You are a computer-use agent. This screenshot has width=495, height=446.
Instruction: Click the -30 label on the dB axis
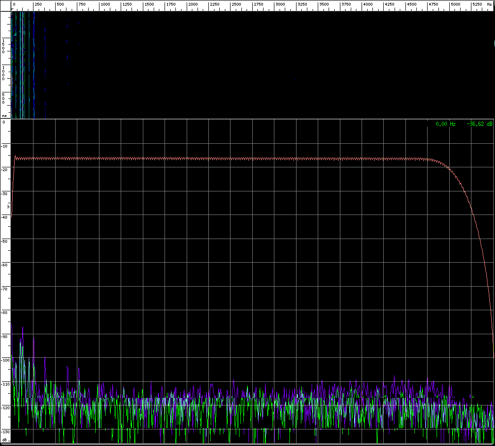(x=5, y=193)
